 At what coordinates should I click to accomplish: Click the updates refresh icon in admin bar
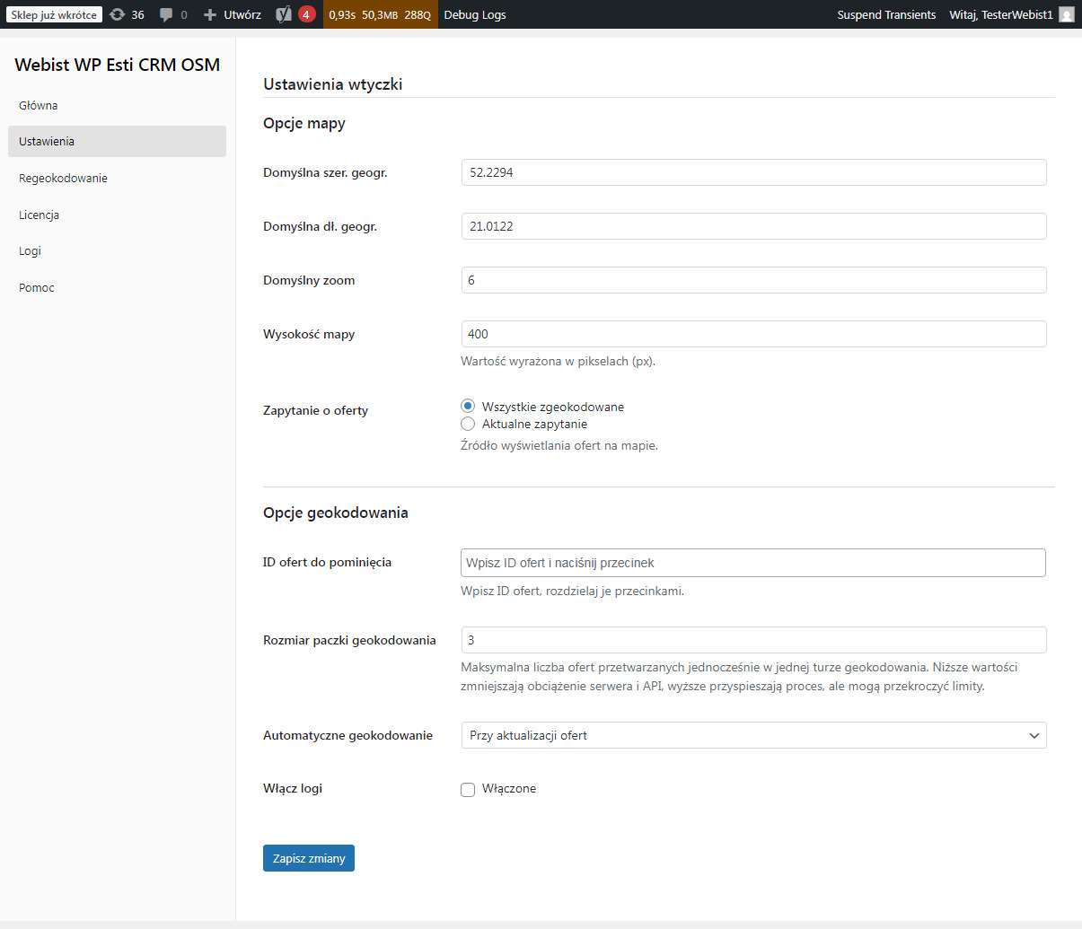coord(118,14)
